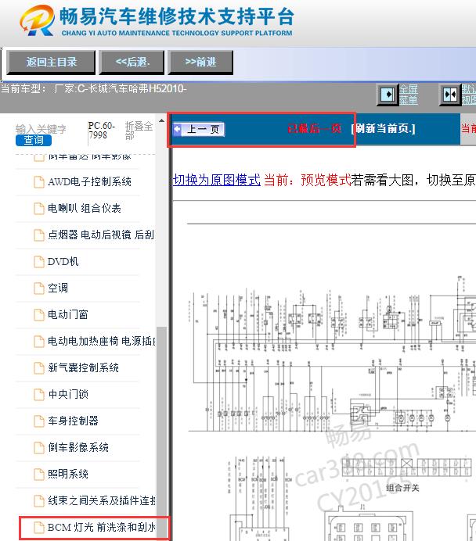This screenshot has width=476, height=541.
Task: Click document icon beside 电动门窗
Action: click(x=38, y=315)
